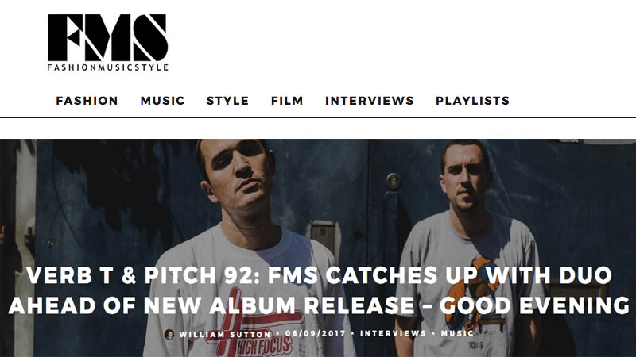
Task: Open the Interviews category tag under headline
Action: pos(393,333)
